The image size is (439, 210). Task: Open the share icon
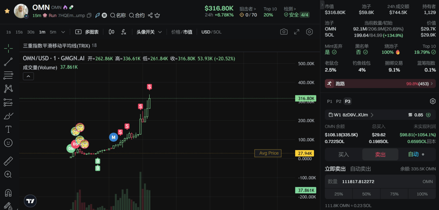tap(150, 15)
